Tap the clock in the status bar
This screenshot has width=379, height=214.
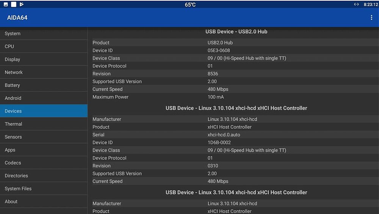(371, 5)
